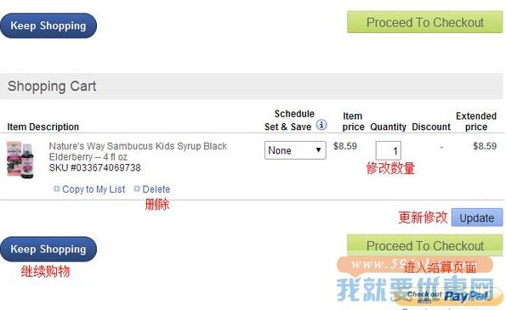Viewport: 506px width, 310px height.
Task: Open the Sambucus Kids Syrup product thumbnail
Action: click(x=20, y=160)
